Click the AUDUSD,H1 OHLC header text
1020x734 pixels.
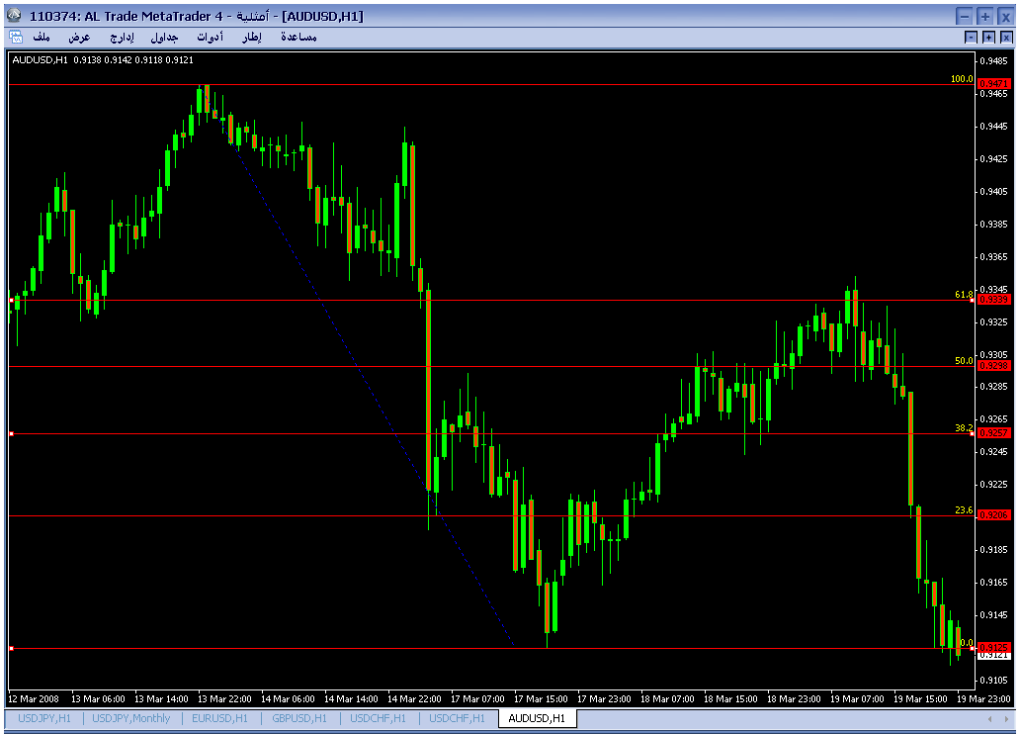[x=103, y=60]
